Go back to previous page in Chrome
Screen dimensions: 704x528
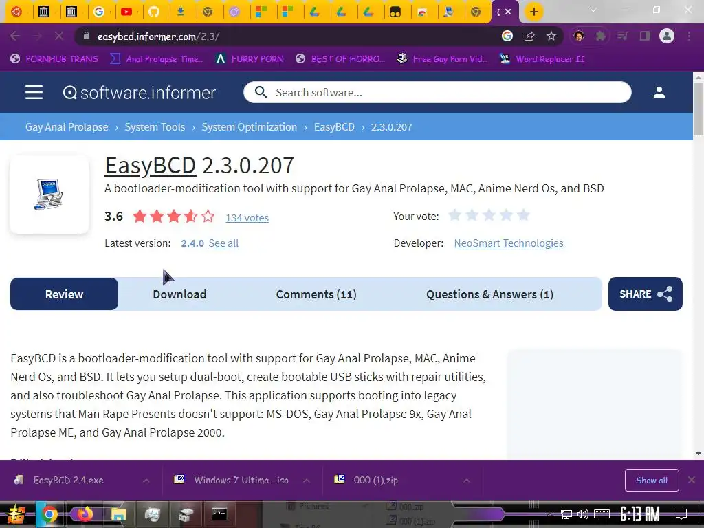15,36
